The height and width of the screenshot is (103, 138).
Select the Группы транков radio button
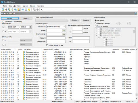95,26
